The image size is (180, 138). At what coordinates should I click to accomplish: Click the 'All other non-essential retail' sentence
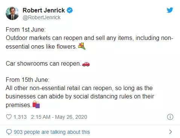pos(80,97)
